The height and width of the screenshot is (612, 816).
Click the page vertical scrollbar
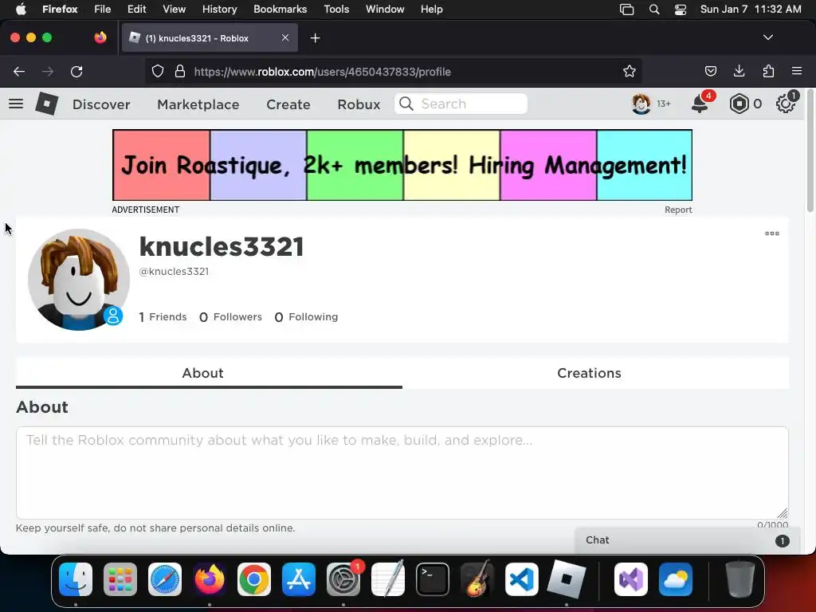click(x=810, y=150)
